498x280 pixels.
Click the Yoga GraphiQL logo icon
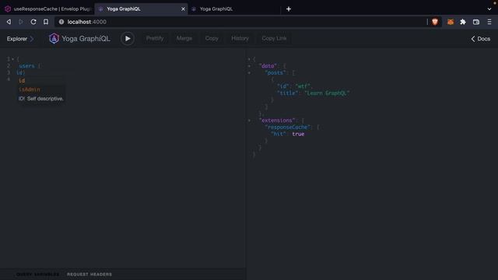(x=54, y=39)
